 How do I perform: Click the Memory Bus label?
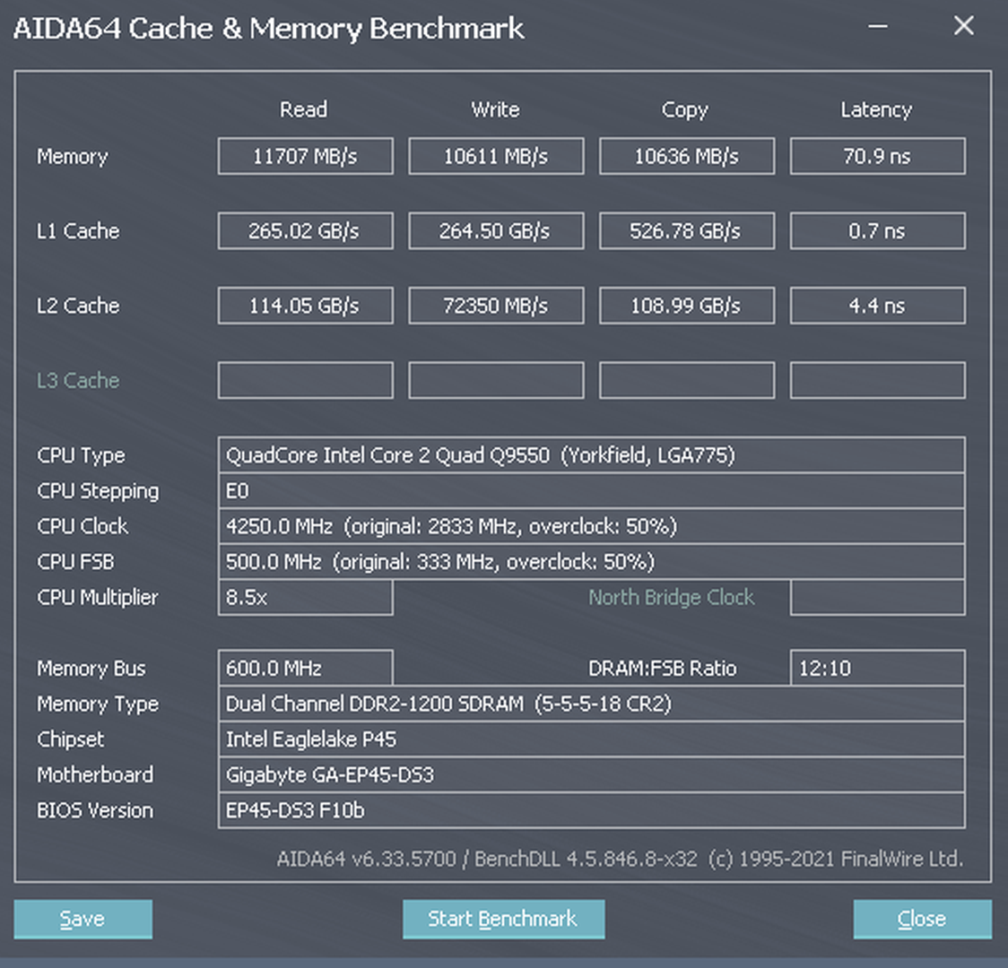[91, 669]
